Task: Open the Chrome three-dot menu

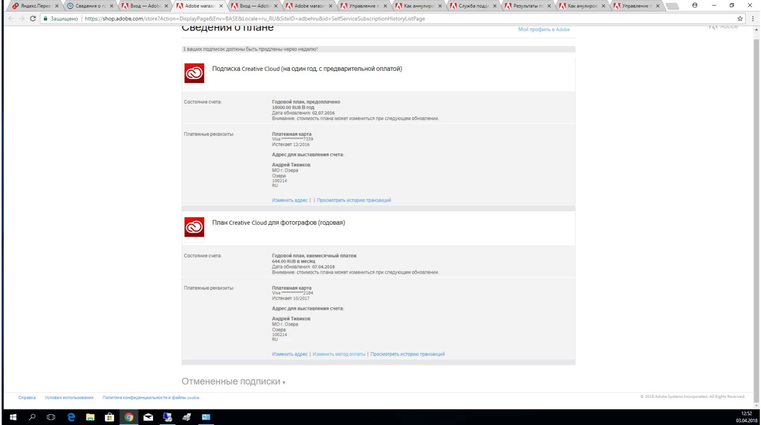Action: pos(753,19)
